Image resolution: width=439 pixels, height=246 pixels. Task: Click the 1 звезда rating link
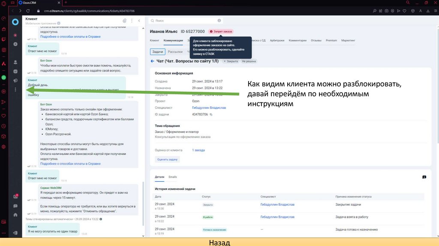198,150
